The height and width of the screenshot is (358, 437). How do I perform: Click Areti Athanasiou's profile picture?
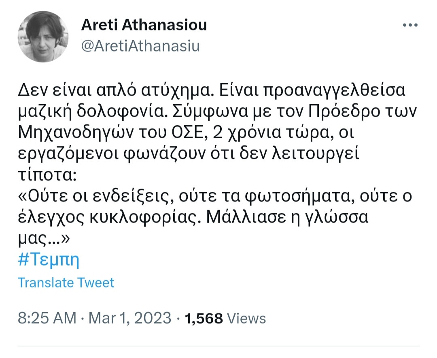[42, 36]
